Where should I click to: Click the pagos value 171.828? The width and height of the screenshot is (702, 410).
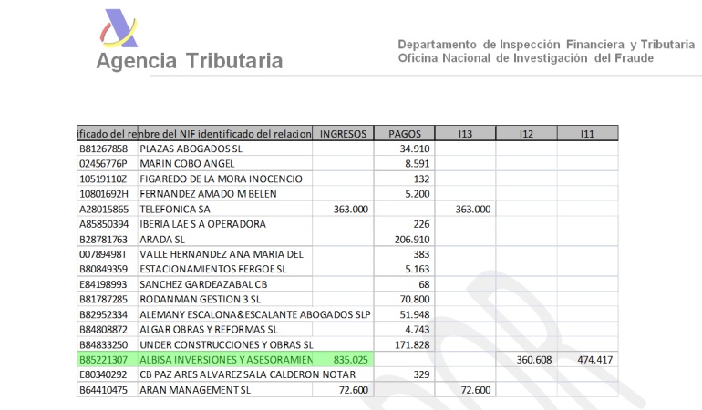click(x=412, y=344)
